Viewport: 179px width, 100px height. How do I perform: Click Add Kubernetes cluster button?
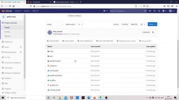coord(126,41)
